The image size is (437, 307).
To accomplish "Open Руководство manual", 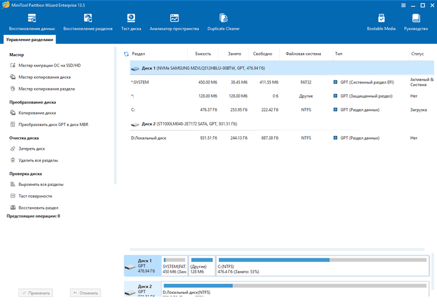I will click(x=416, y=22).
